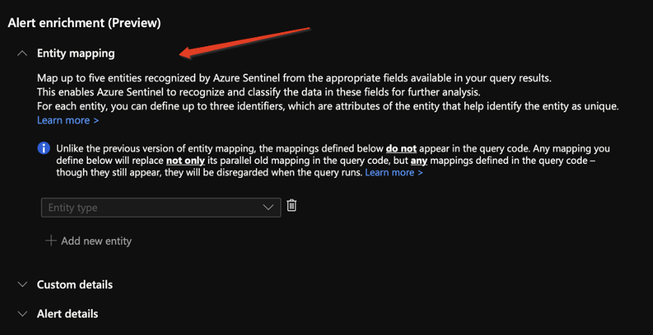Viewport: 653px width, 335px height.
Task: Click the Alert enrichment (Preview) heading
Action: coord(85,23)
